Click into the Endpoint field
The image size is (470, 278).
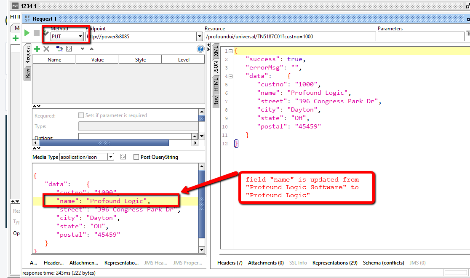(141, 37)
